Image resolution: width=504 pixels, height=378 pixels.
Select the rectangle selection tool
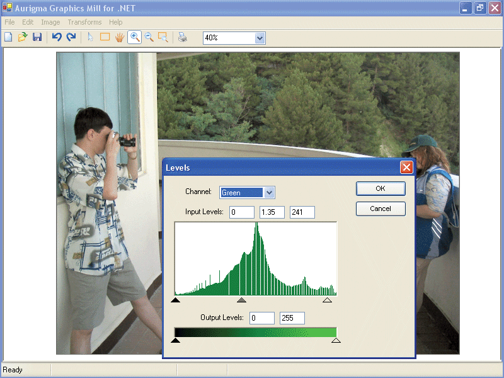pos(105,38)
